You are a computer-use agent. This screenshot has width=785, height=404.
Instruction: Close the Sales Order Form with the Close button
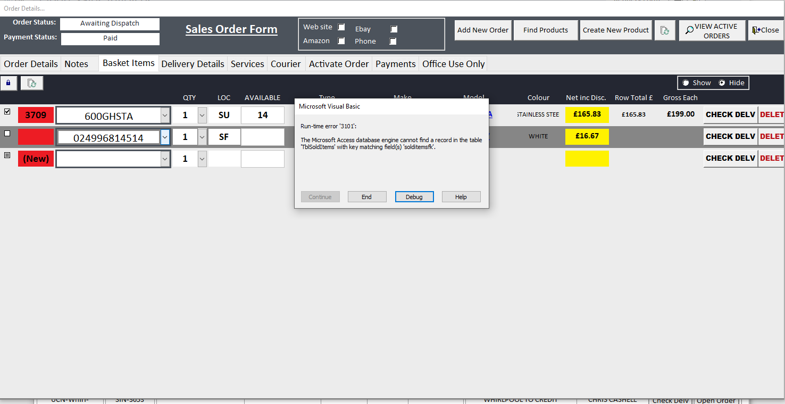tap(766, 30)
